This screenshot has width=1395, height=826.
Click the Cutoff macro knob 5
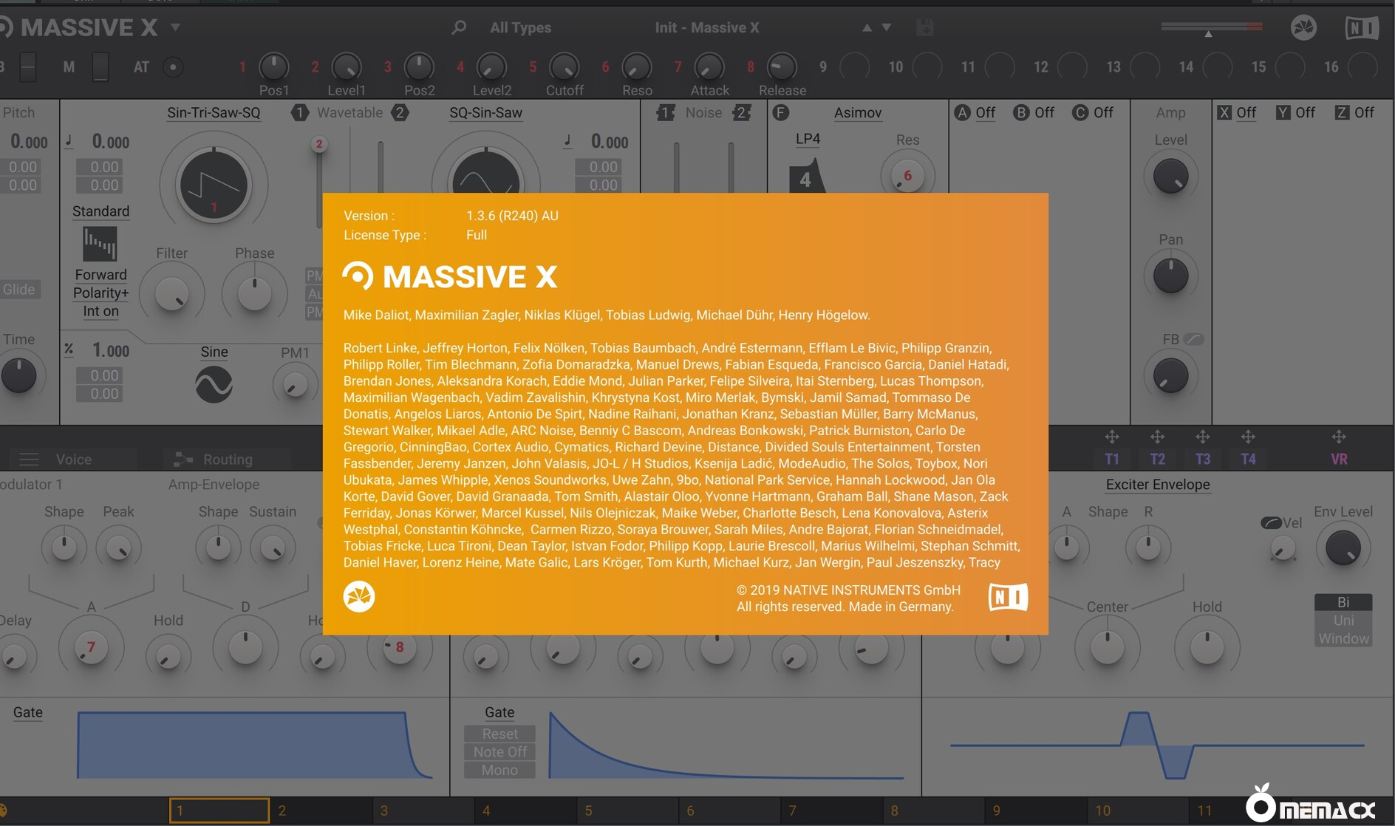coord(565,67)
